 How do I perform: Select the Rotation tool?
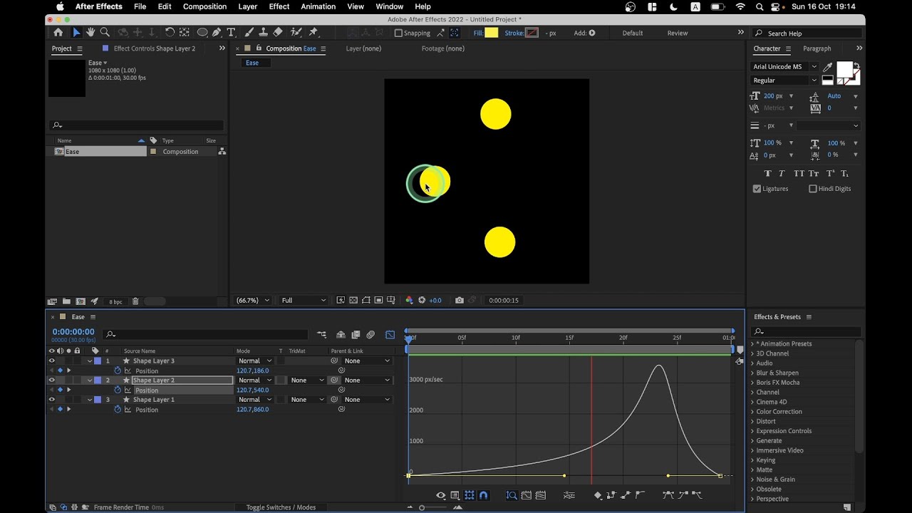click(170, 33)
